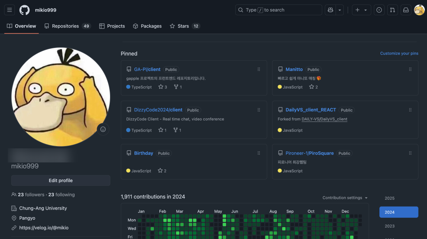Image resolution: width=427 pixels, height=239 pixels.
Task: Click the drag handle on Manitto card
Action: coord(410,70)
